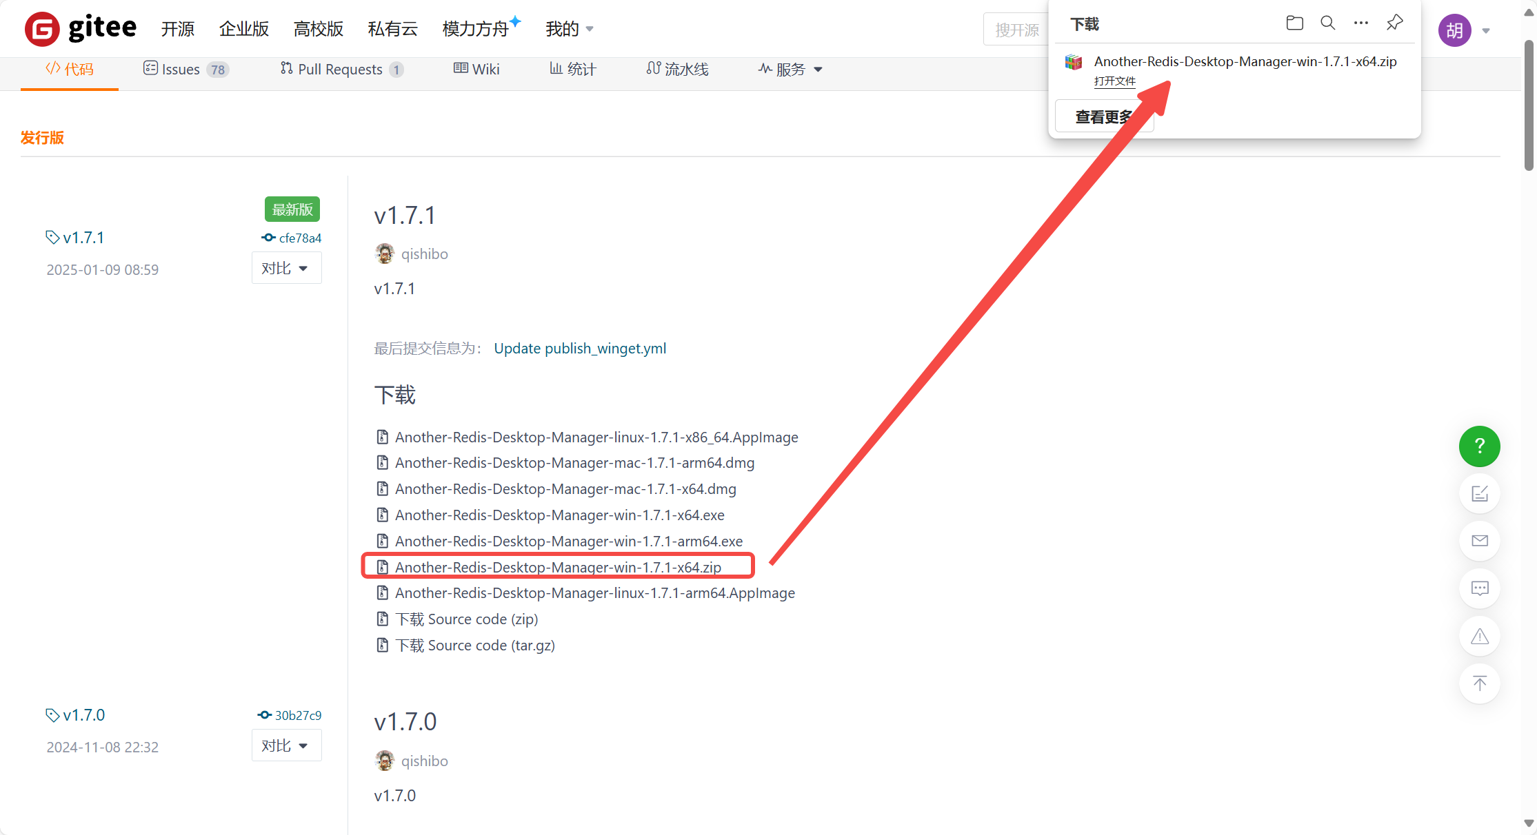Open the 我的 dropdown menu

click(570, 29)
